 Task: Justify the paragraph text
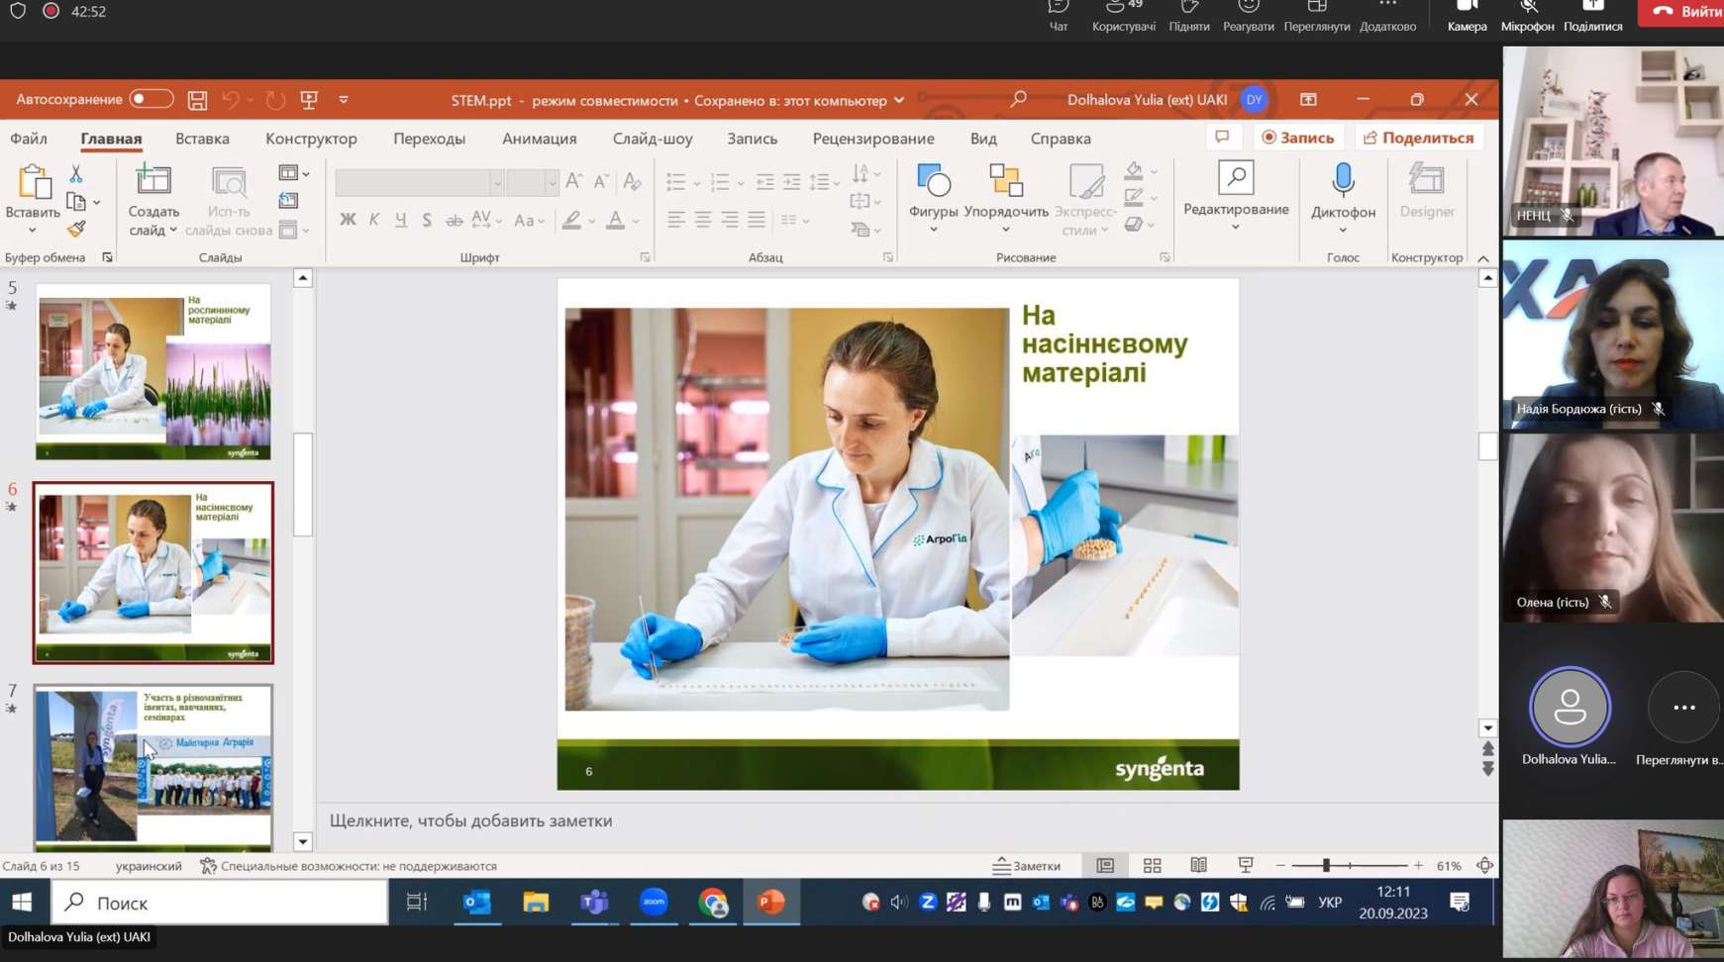point(757,220)
